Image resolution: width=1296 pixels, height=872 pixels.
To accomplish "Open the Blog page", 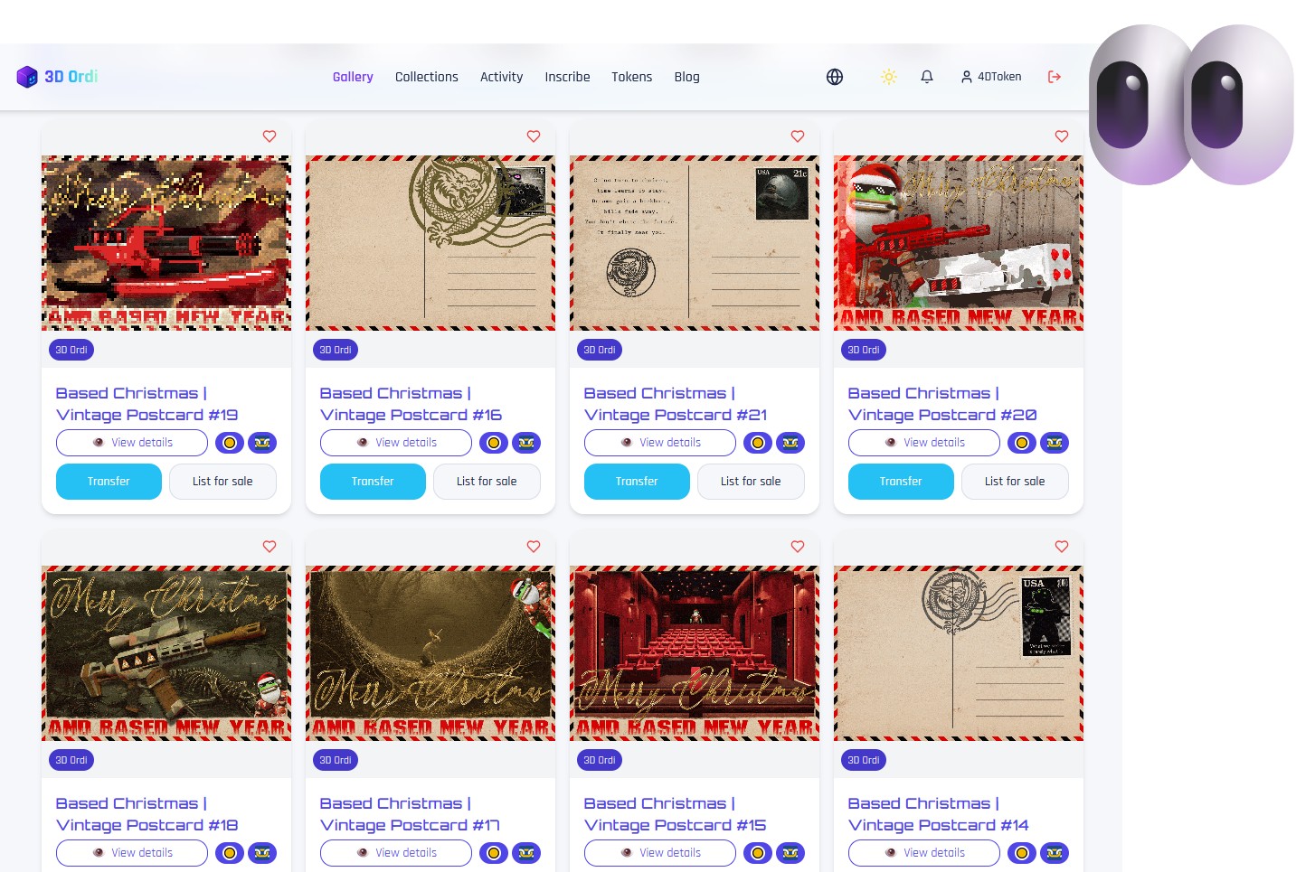I will [x=687, y=77].
